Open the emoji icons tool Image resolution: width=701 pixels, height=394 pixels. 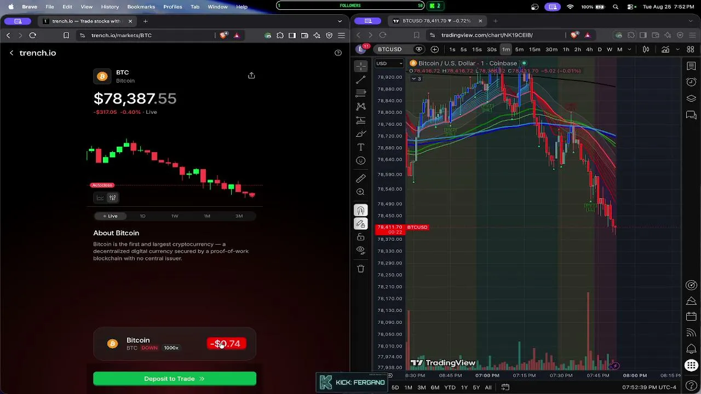click(x=360, y=161)
